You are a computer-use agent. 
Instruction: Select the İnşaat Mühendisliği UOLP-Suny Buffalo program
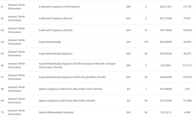(72, 77)
